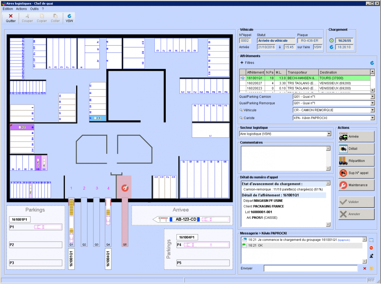This screenshot has width=381, height=284.
Task: Click the red X to clear the message field
Action: coord(364,268)
